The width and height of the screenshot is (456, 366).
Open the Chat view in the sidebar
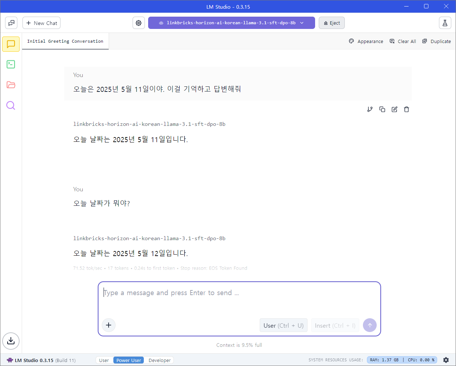tap(11, 44)
